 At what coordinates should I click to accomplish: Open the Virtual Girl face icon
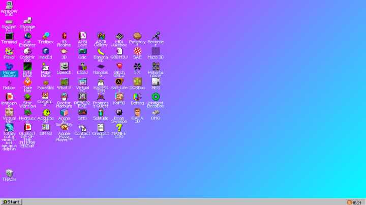coord(9,112)
